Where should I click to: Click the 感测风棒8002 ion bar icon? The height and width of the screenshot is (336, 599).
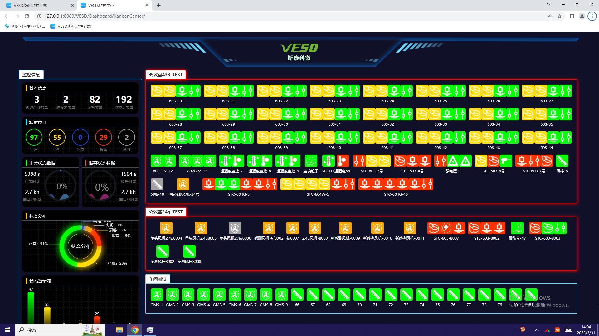(162, 252)
